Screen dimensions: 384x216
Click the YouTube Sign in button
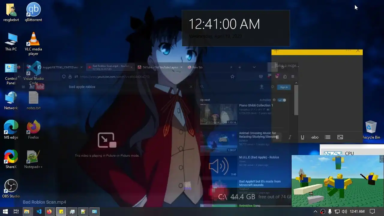(284, 87)
